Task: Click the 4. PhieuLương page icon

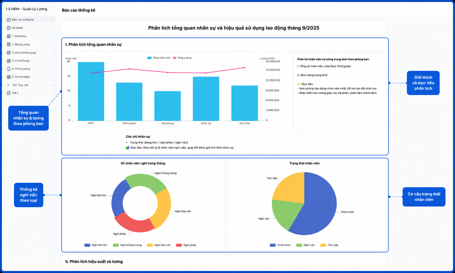Action: 9,69
